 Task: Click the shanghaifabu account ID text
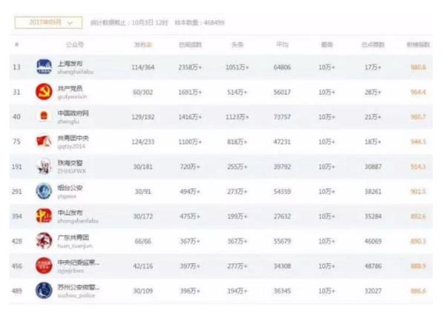click(76, 72)
